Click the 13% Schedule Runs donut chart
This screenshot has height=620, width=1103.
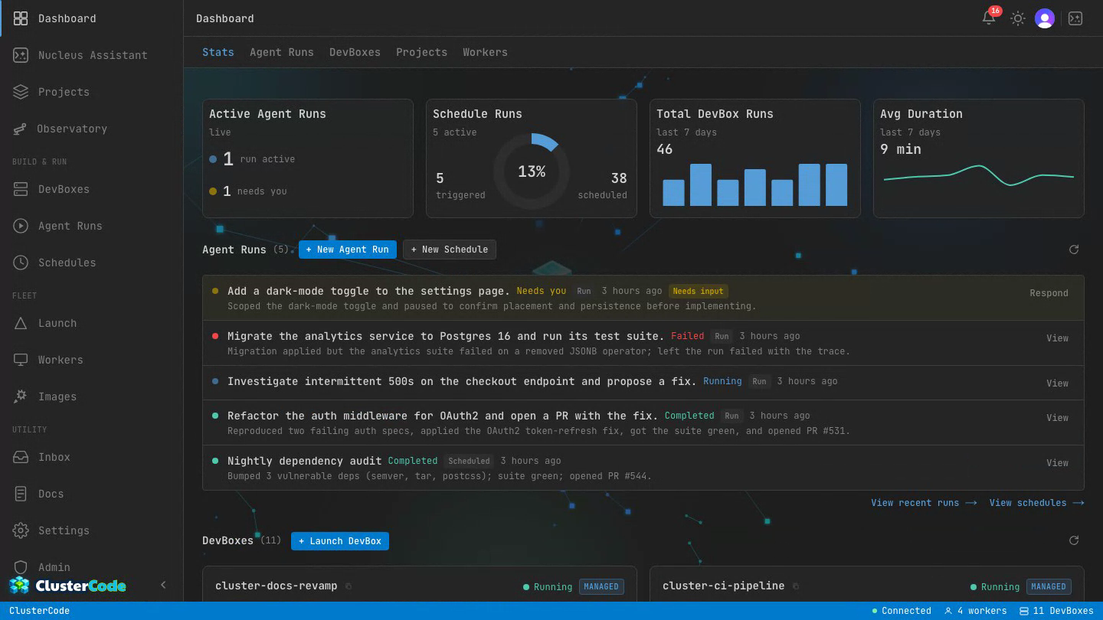coord(532,171)
